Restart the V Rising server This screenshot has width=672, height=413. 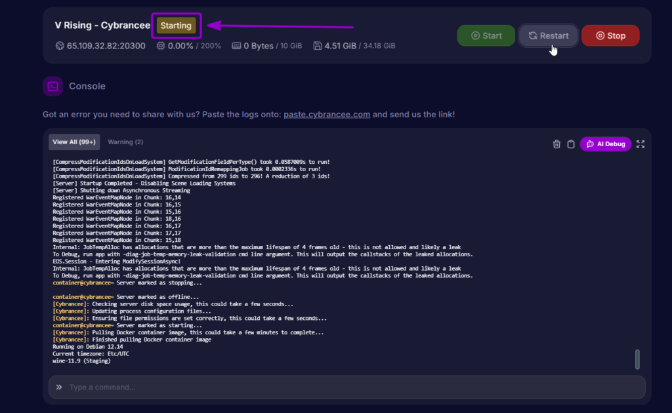pyautogui.click(x=548, y=35)
